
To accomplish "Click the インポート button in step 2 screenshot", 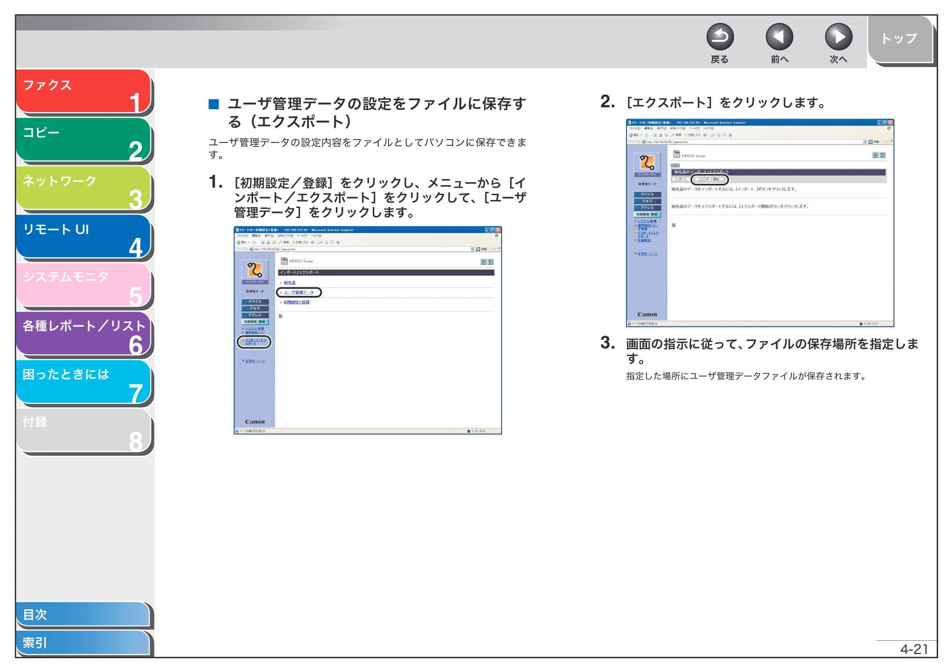I will [x=681, y=179].
